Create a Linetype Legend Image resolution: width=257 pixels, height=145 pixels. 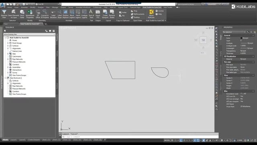tap(84, 14)
